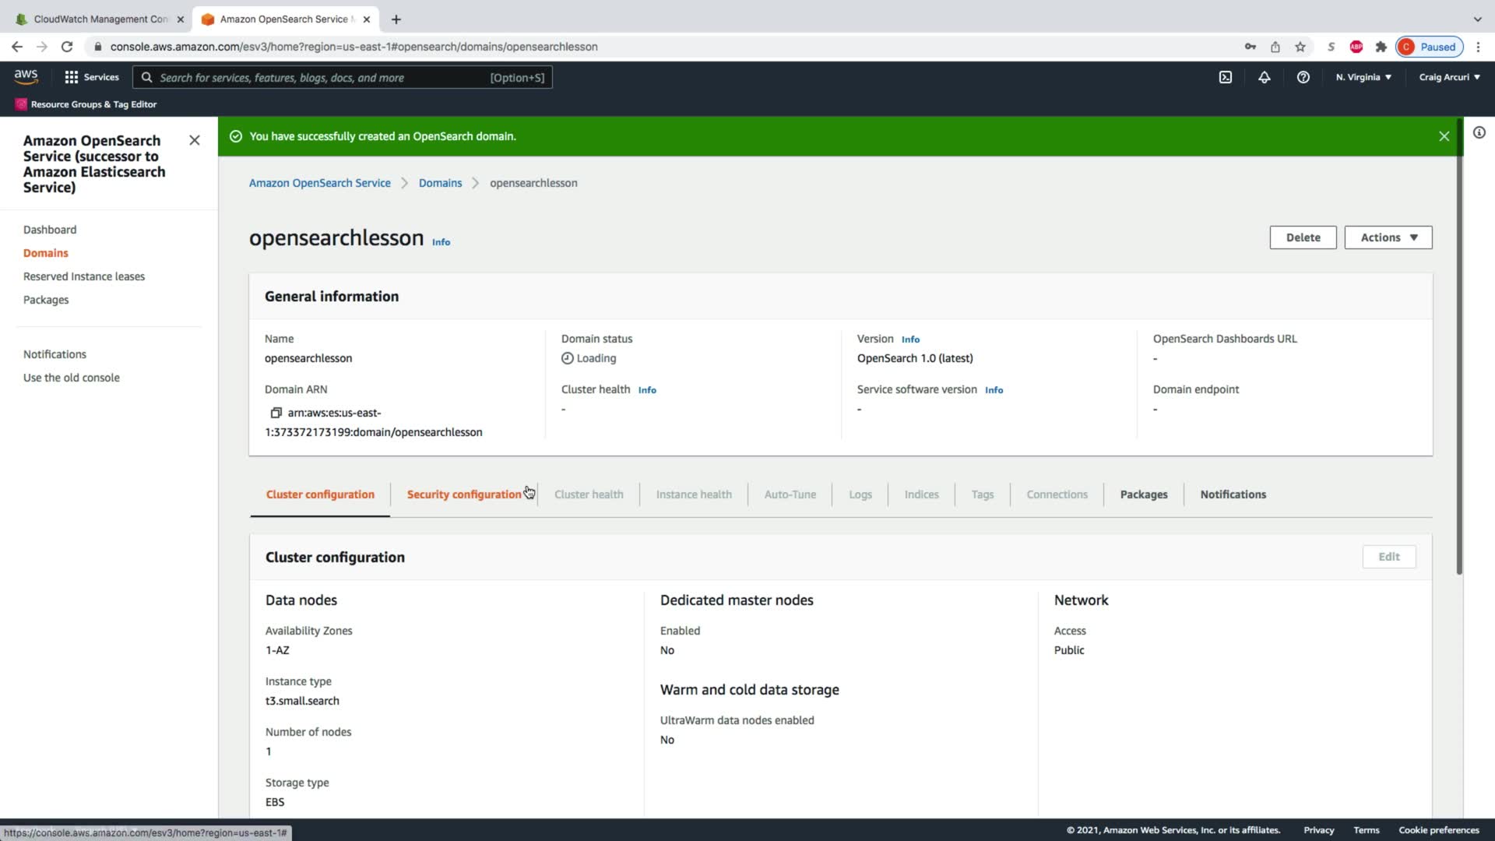Click the Delete domain button
1495x841 pixels.
[x=1303, y=238]
